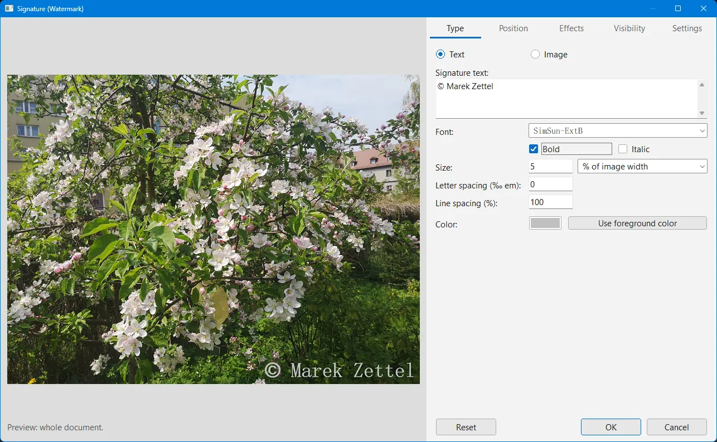
Task: Click Use foreground color button
Action: (x=637, y=223)
